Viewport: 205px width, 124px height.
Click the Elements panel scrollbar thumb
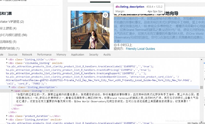pos(201,87)
